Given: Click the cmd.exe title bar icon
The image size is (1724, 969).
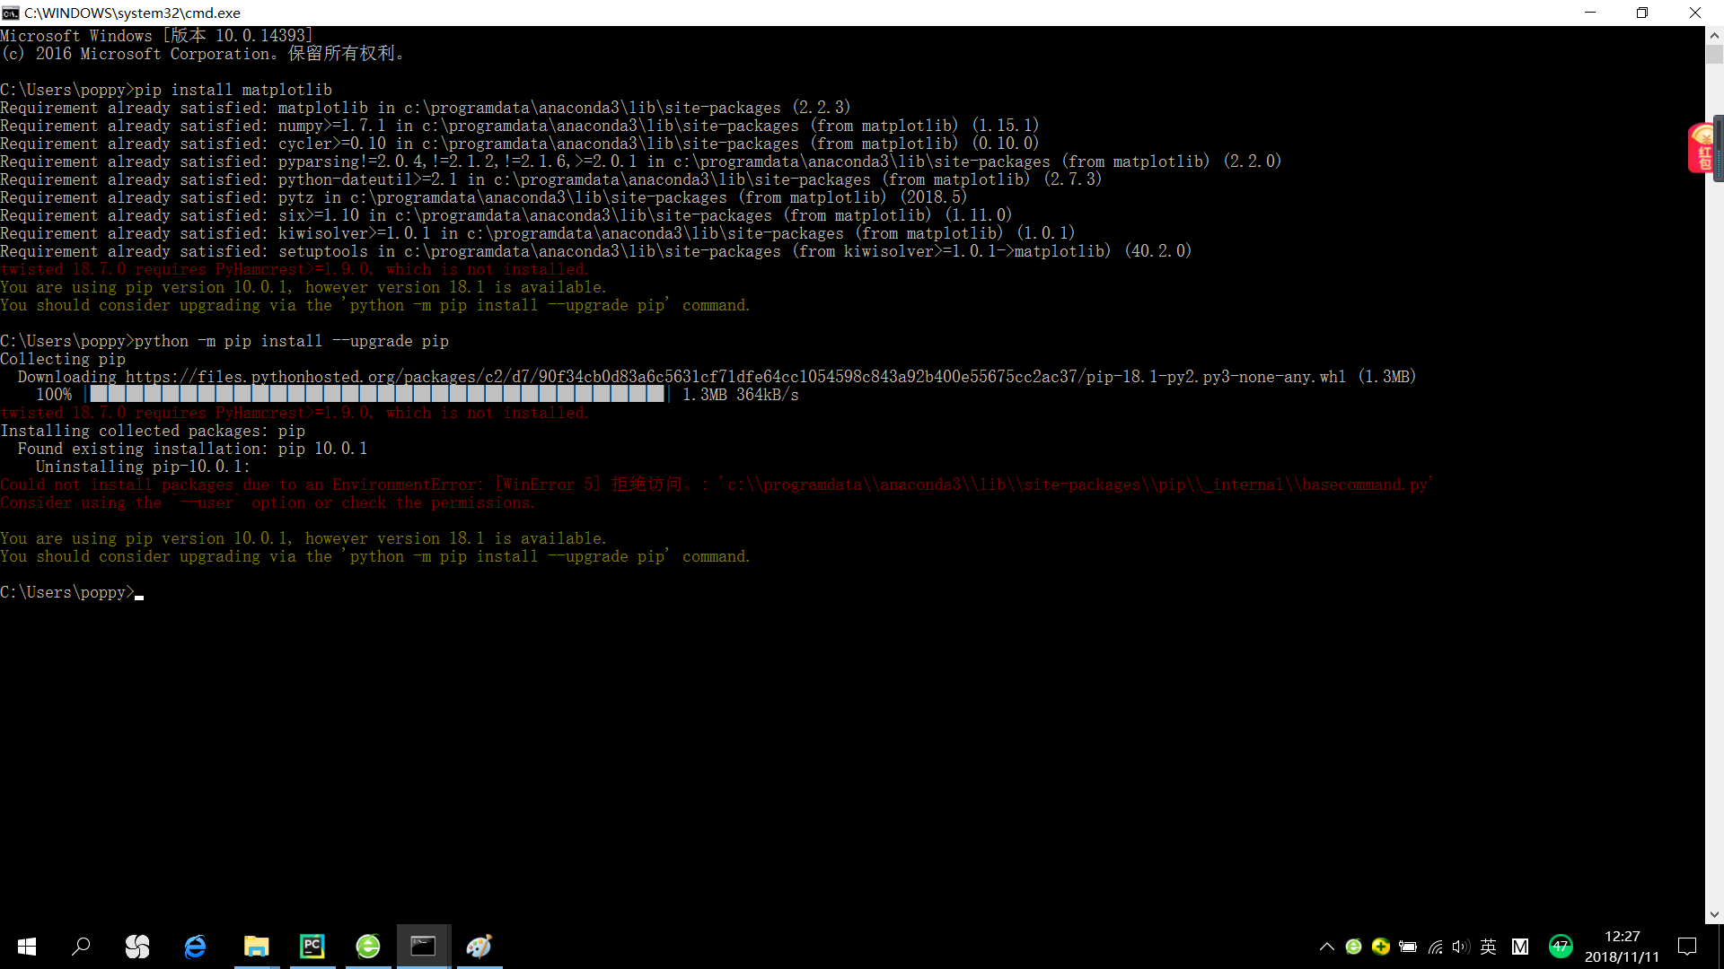Looking at the screenshot, I should [x=11, y=13].
